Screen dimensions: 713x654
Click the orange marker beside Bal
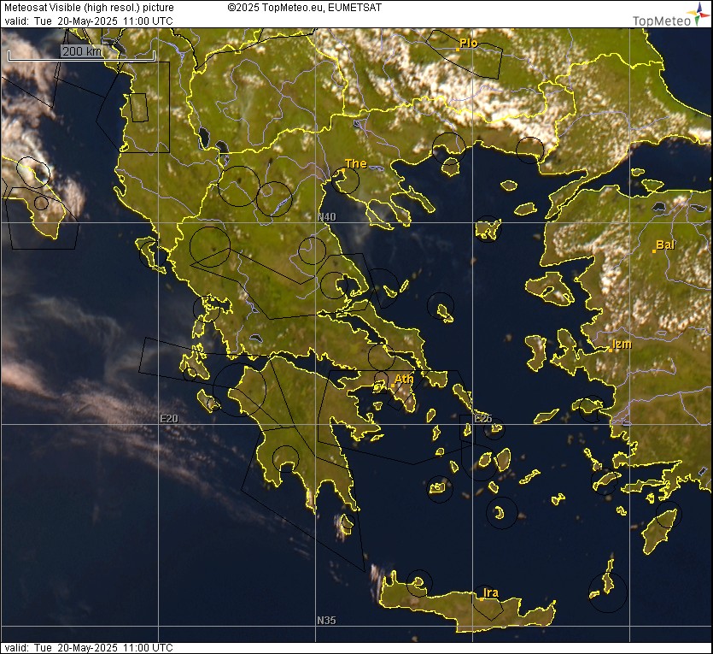654,251
